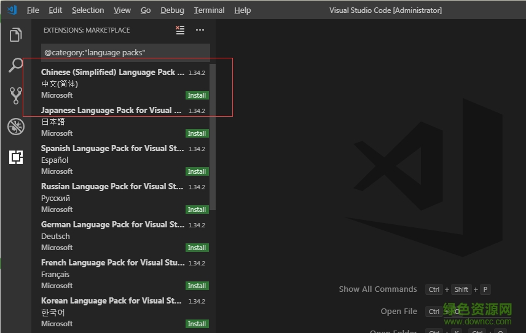Click Microsoft publisher under Spanish Language Pack
Image resolution: width=526 pixels, height=333 pixels.
click(57, 171)
